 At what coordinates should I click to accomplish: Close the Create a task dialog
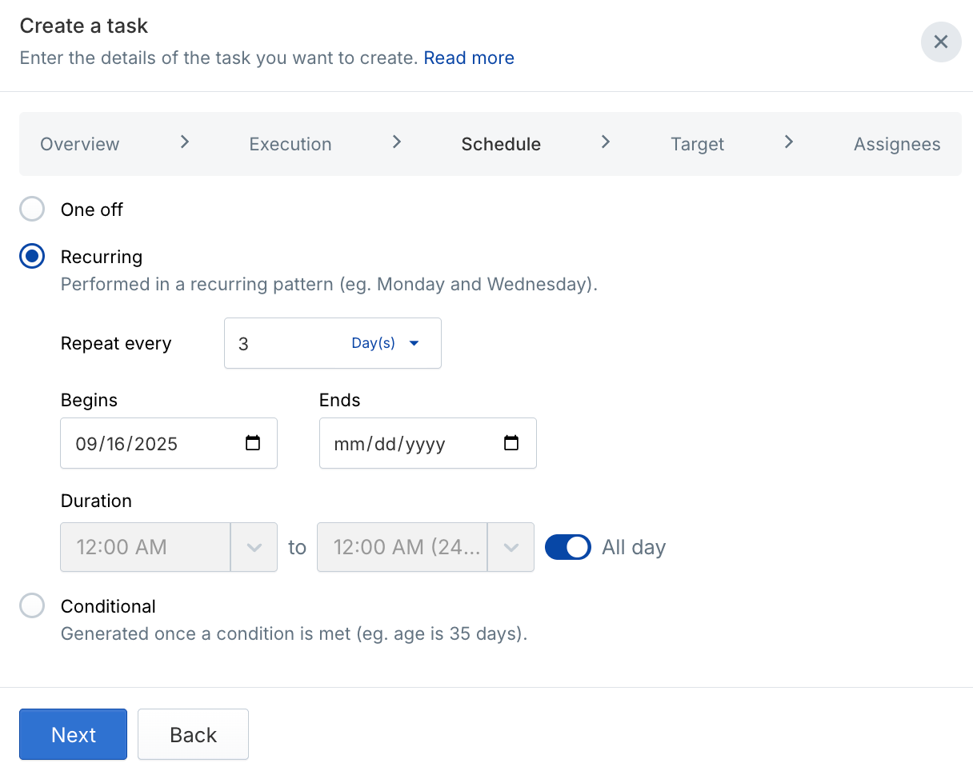click(x=940, y=42)
